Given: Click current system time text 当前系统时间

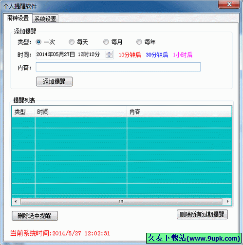Looking at the screenshot, I should [60, 233].
